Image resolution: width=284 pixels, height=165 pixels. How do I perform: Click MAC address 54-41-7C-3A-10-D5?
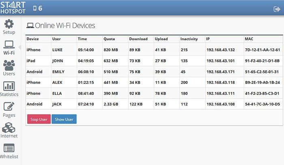click(x=262, y=104)
